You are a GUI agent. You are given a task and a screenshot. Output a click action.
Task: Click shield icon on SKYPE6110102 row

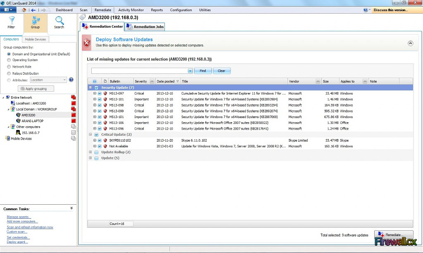point(105,140)
